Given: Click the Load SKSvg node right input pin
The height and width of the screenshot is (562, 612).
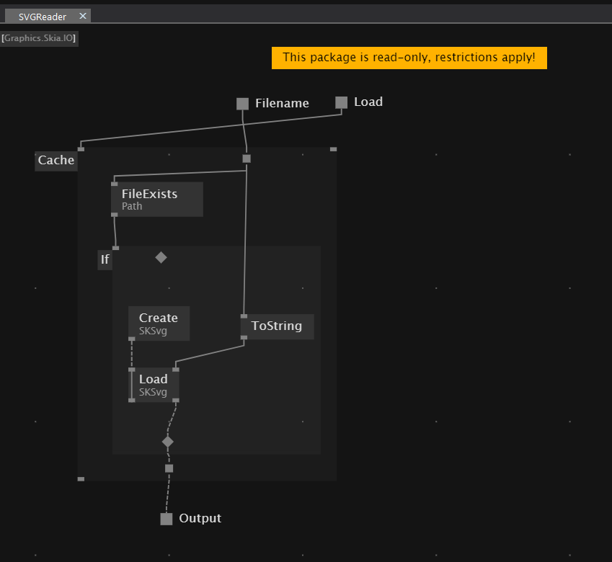Looking at the screenshot, I should coord(176,370).
